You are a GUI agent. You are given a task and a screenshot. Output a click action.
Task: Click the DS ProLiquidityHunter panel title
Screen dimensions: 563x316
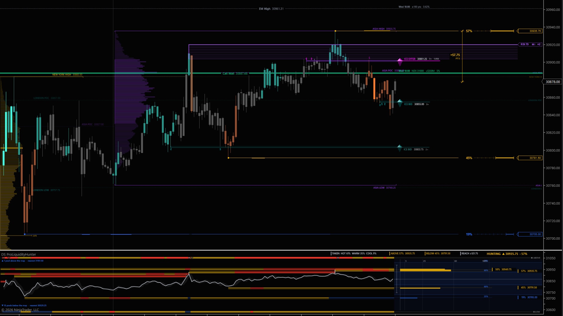tap(19, 255)
